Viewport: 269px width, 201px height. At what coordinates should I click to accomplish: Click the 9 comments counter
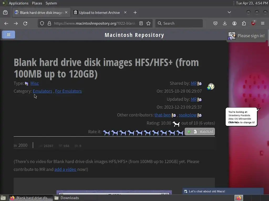click(78, 146)
